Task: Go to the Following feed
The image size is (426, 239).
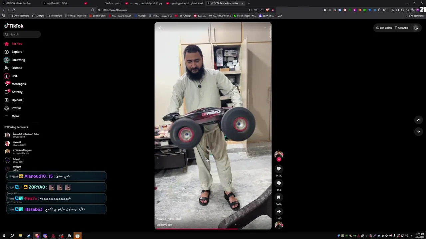Action: 15,60
